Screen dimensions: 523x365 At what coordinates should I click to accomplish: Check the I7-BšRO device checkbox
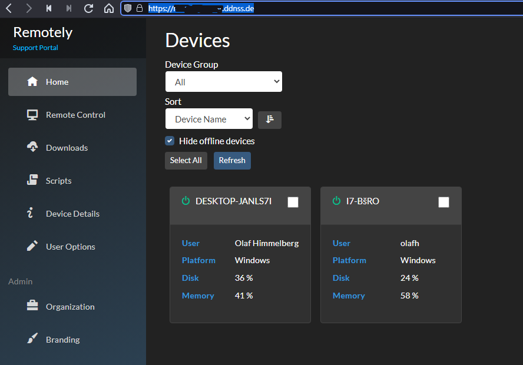[443, 202]
